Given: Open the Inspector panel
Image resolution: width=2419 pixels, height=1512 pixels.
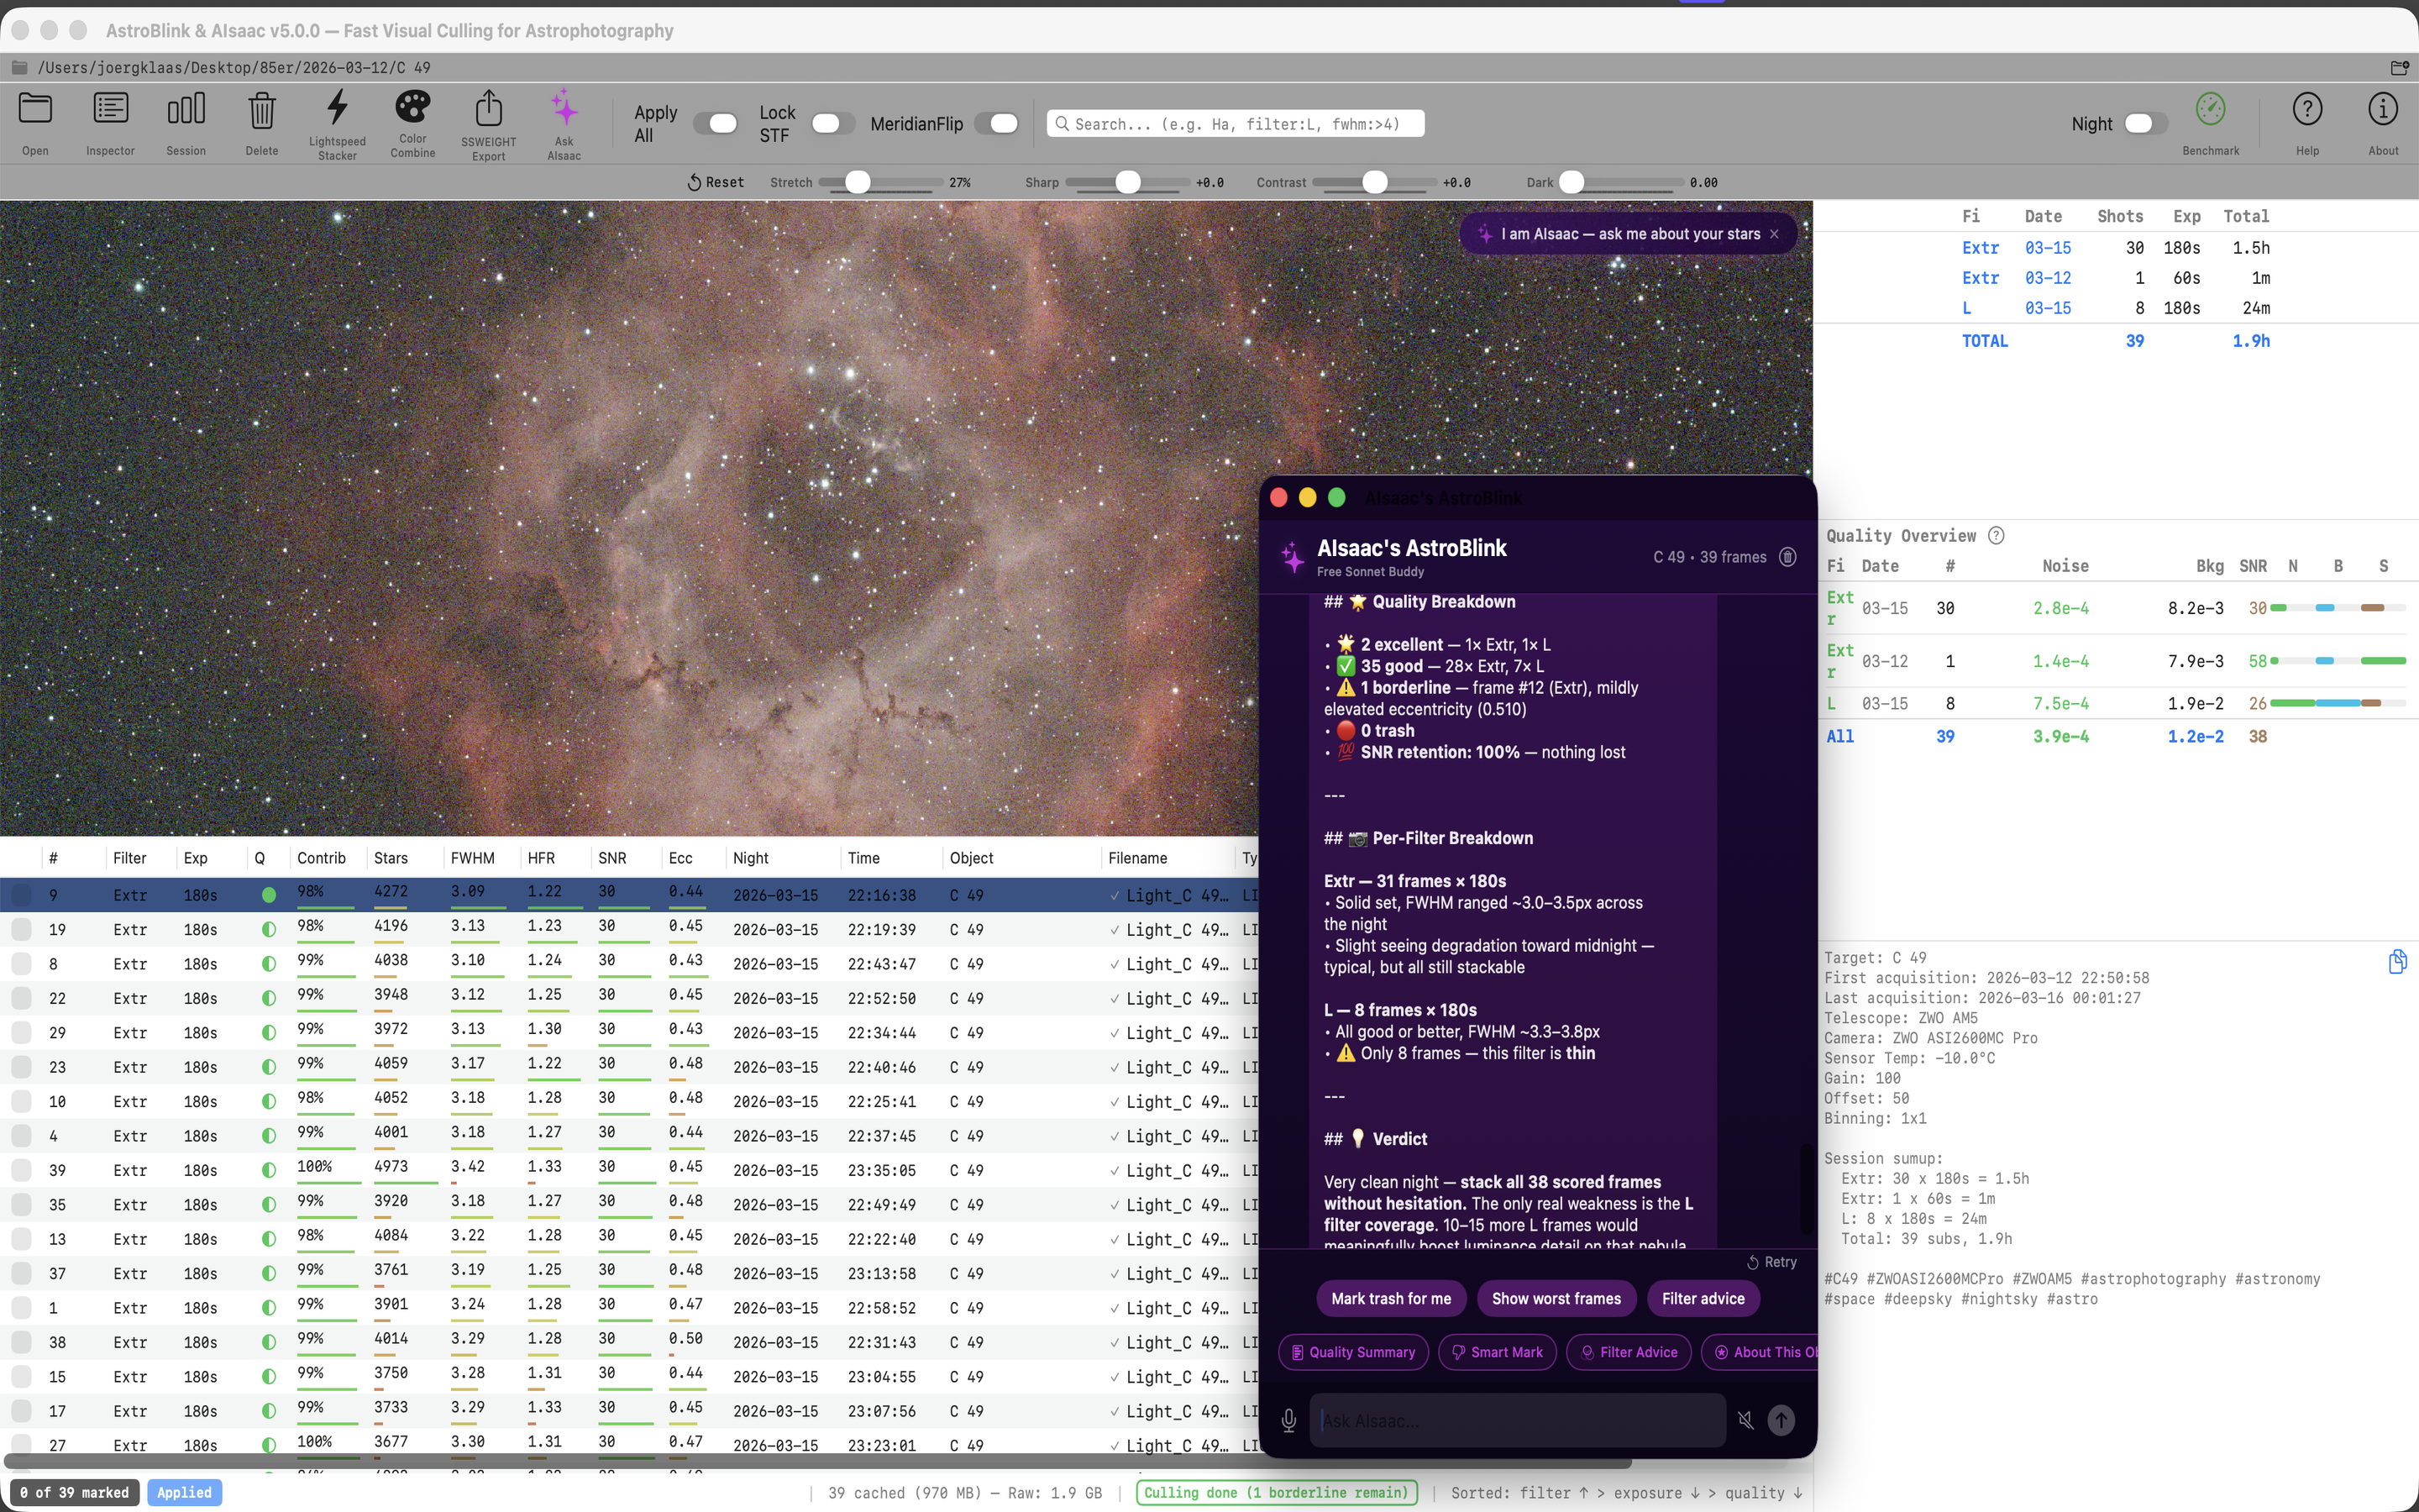Looking at the screenshot, I should pyautogui.click(x=110, y=122).
